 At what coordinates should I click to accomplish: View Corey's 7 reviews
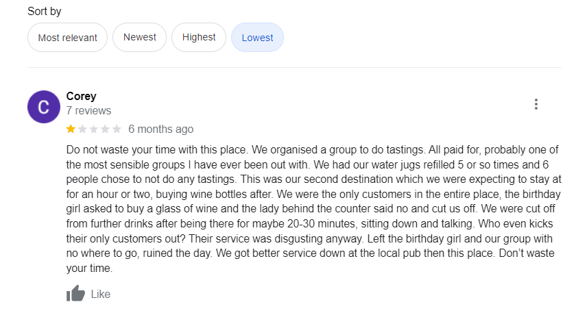(x=88, y=110)
